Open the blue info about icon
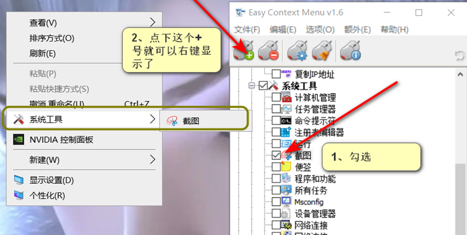467x235 pixels. (350, 51)
